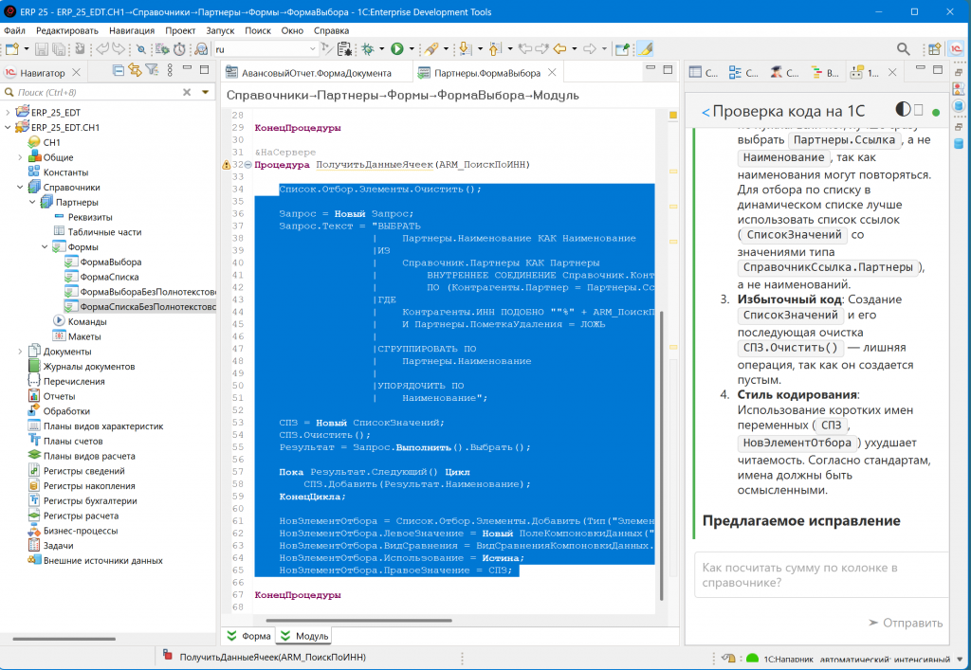
Task: Toggle the highlighter mark occurrences button
Action: (x=645, y=48)
